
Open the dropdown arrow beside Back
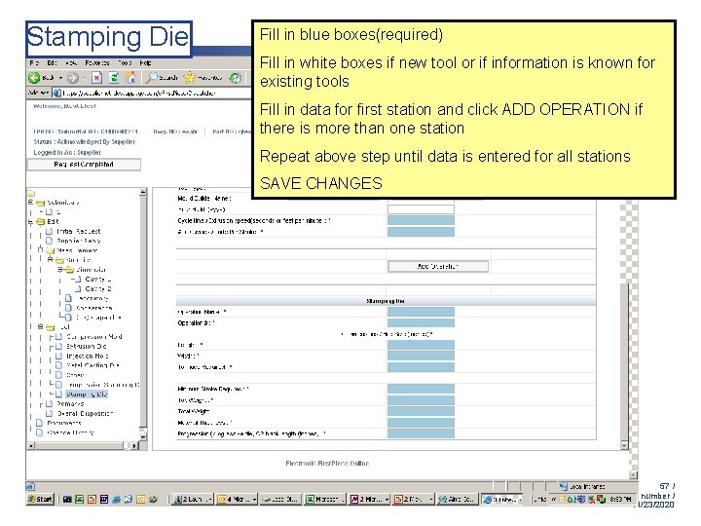(60, 78)
